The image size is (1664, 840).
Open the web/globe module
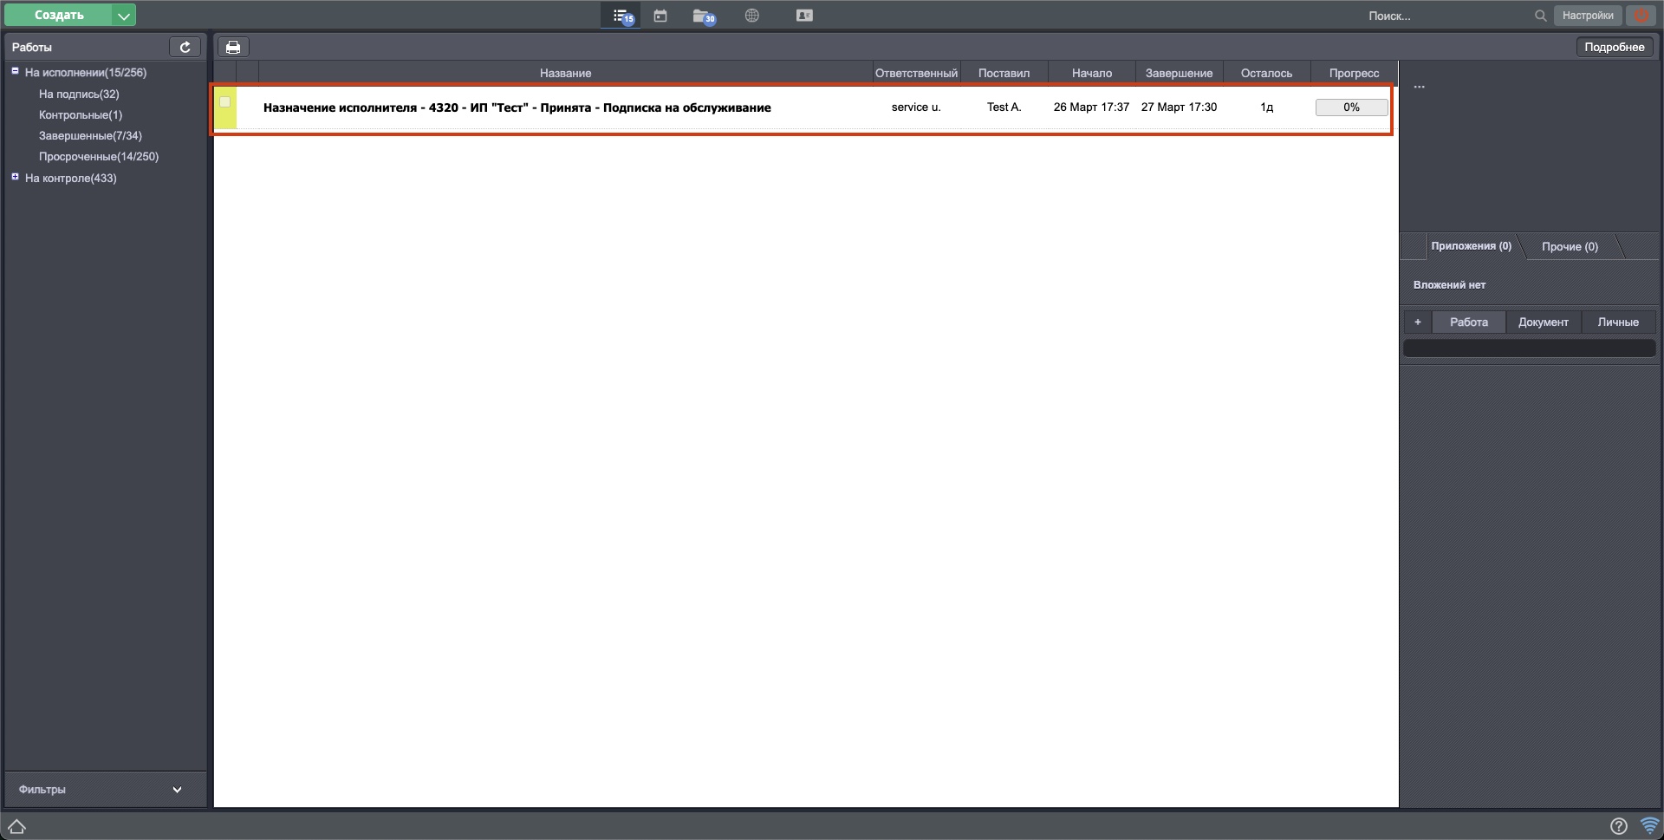(751, 15)
